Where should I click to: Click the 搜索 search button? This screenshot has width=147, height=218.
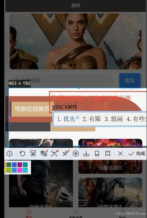point(130,80)
